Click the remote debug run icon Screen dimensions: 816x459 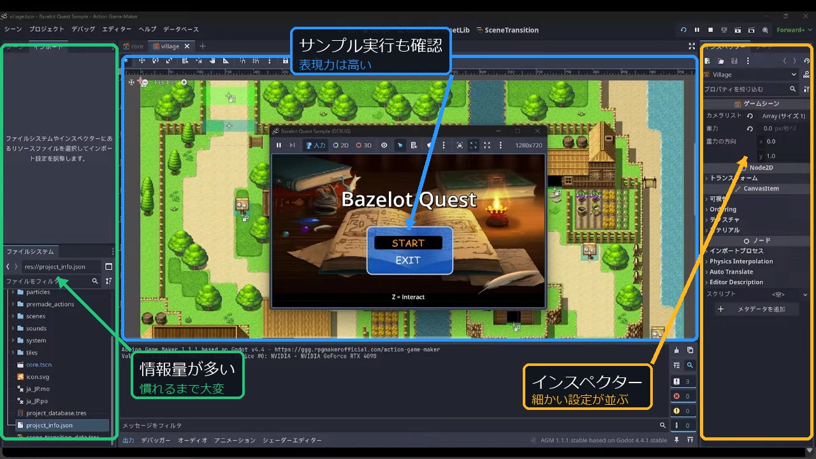tap(724, 30)
